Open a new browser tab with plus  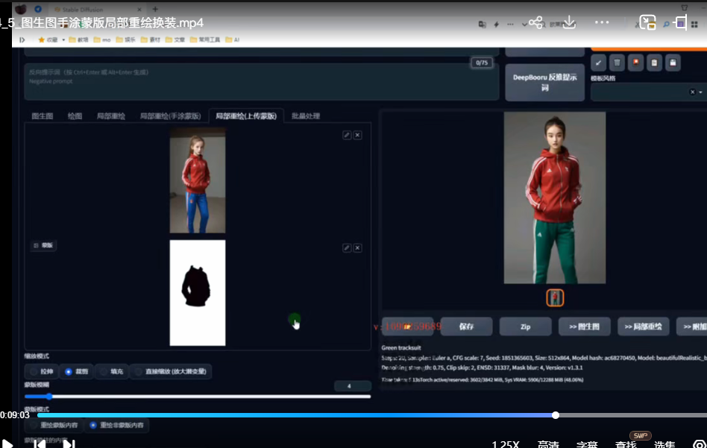[155, 9]
